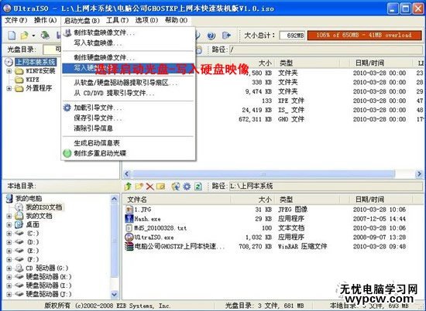Click the blue question mark Help icon
This screenshot has width=426, height=311.
pos(211,36)
